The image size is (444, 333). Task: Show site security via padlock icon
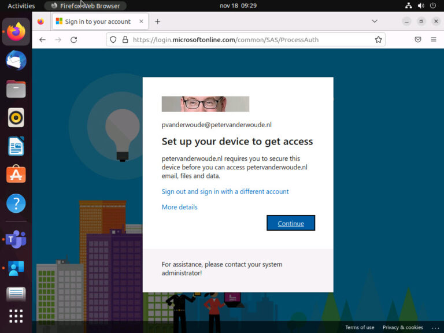coord(124,40)
